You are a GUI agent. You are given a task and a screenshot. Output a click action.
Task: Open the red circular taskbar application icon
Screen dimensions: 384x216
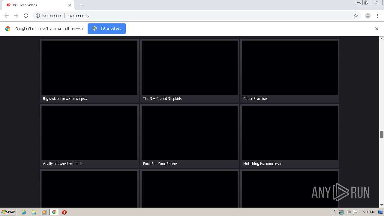click(x=64, y=212)
